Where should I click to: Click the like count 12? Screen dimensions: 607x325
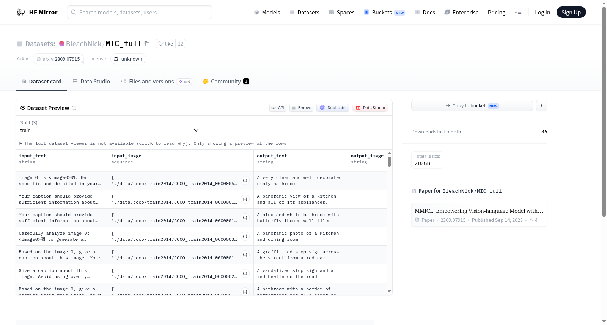click(181, 44)
